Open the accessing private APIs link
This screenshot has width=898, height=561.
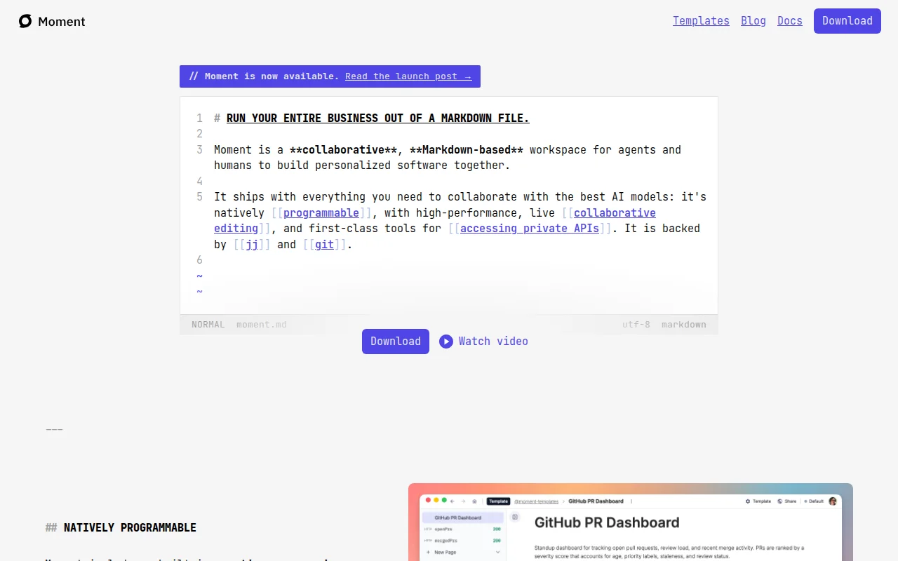tap(530, 228)
